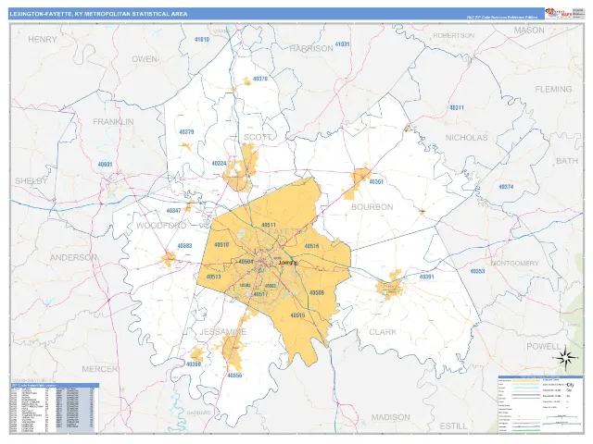Click ZIP code 40509
This screenshot has width=593, height=444.
(317, 292)
